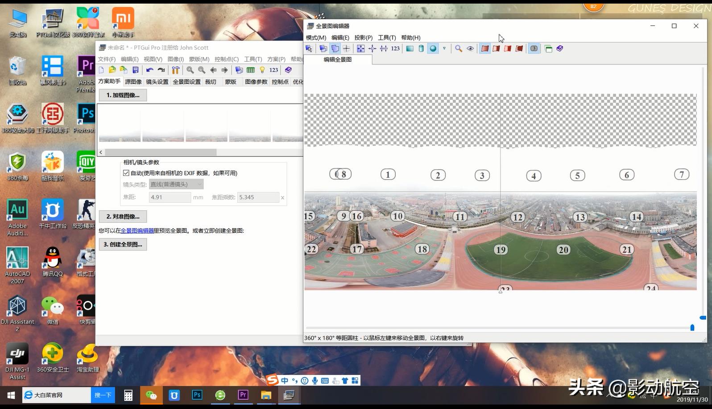712x409 pixels.
Task: Switch to the 镜头设置 tab
Action: [x=157, y=82]
